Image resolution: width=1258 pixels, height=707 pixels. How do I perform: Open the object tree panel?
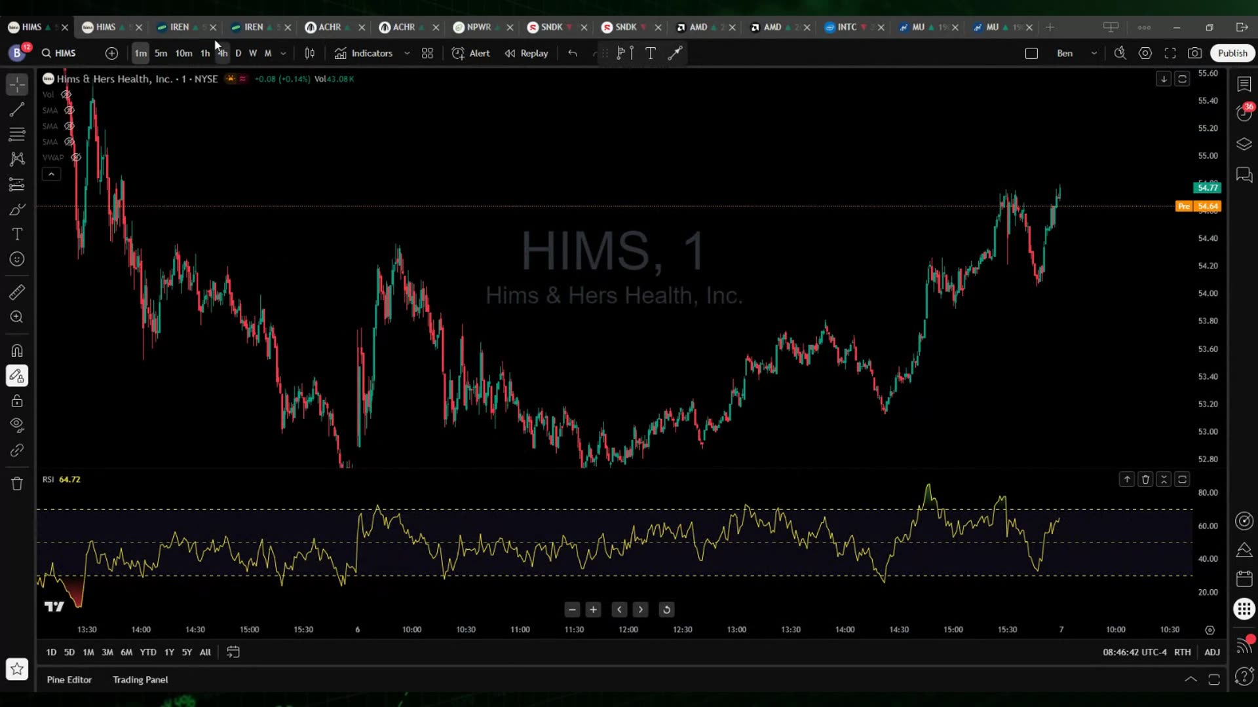[x=1244, y=144]
